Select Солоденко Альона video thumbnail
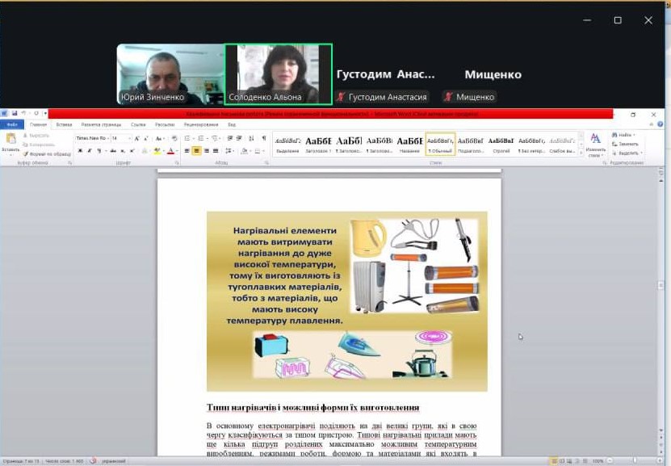Screen dimensions: 671x466 pos(278,73)
